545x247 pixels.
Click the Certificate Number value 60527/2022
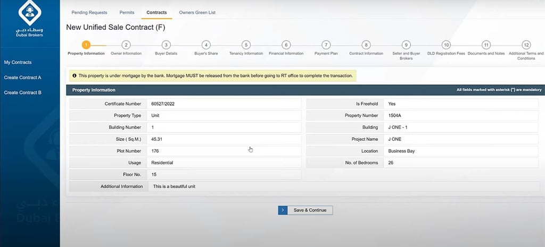coord(163,104)
